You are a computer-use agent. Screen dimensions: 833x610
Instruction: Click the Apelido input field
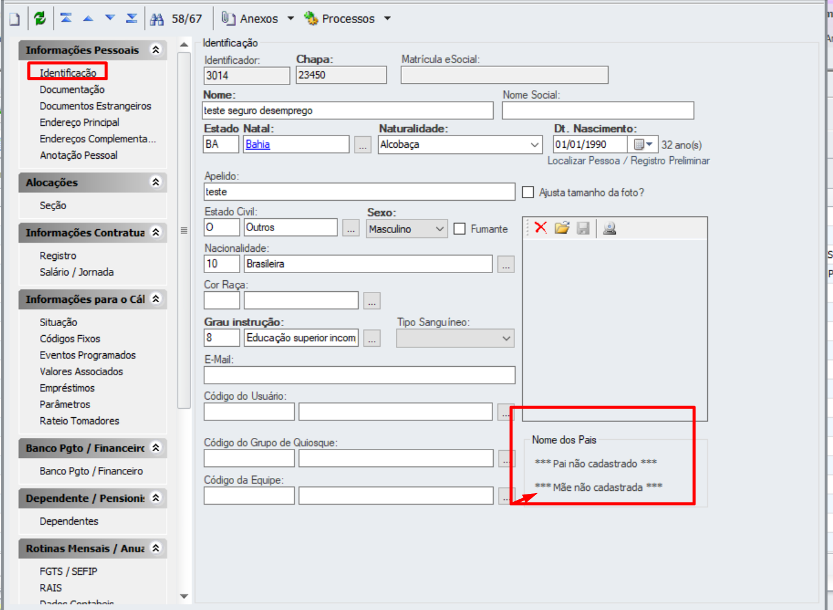[x=359, y=192]
